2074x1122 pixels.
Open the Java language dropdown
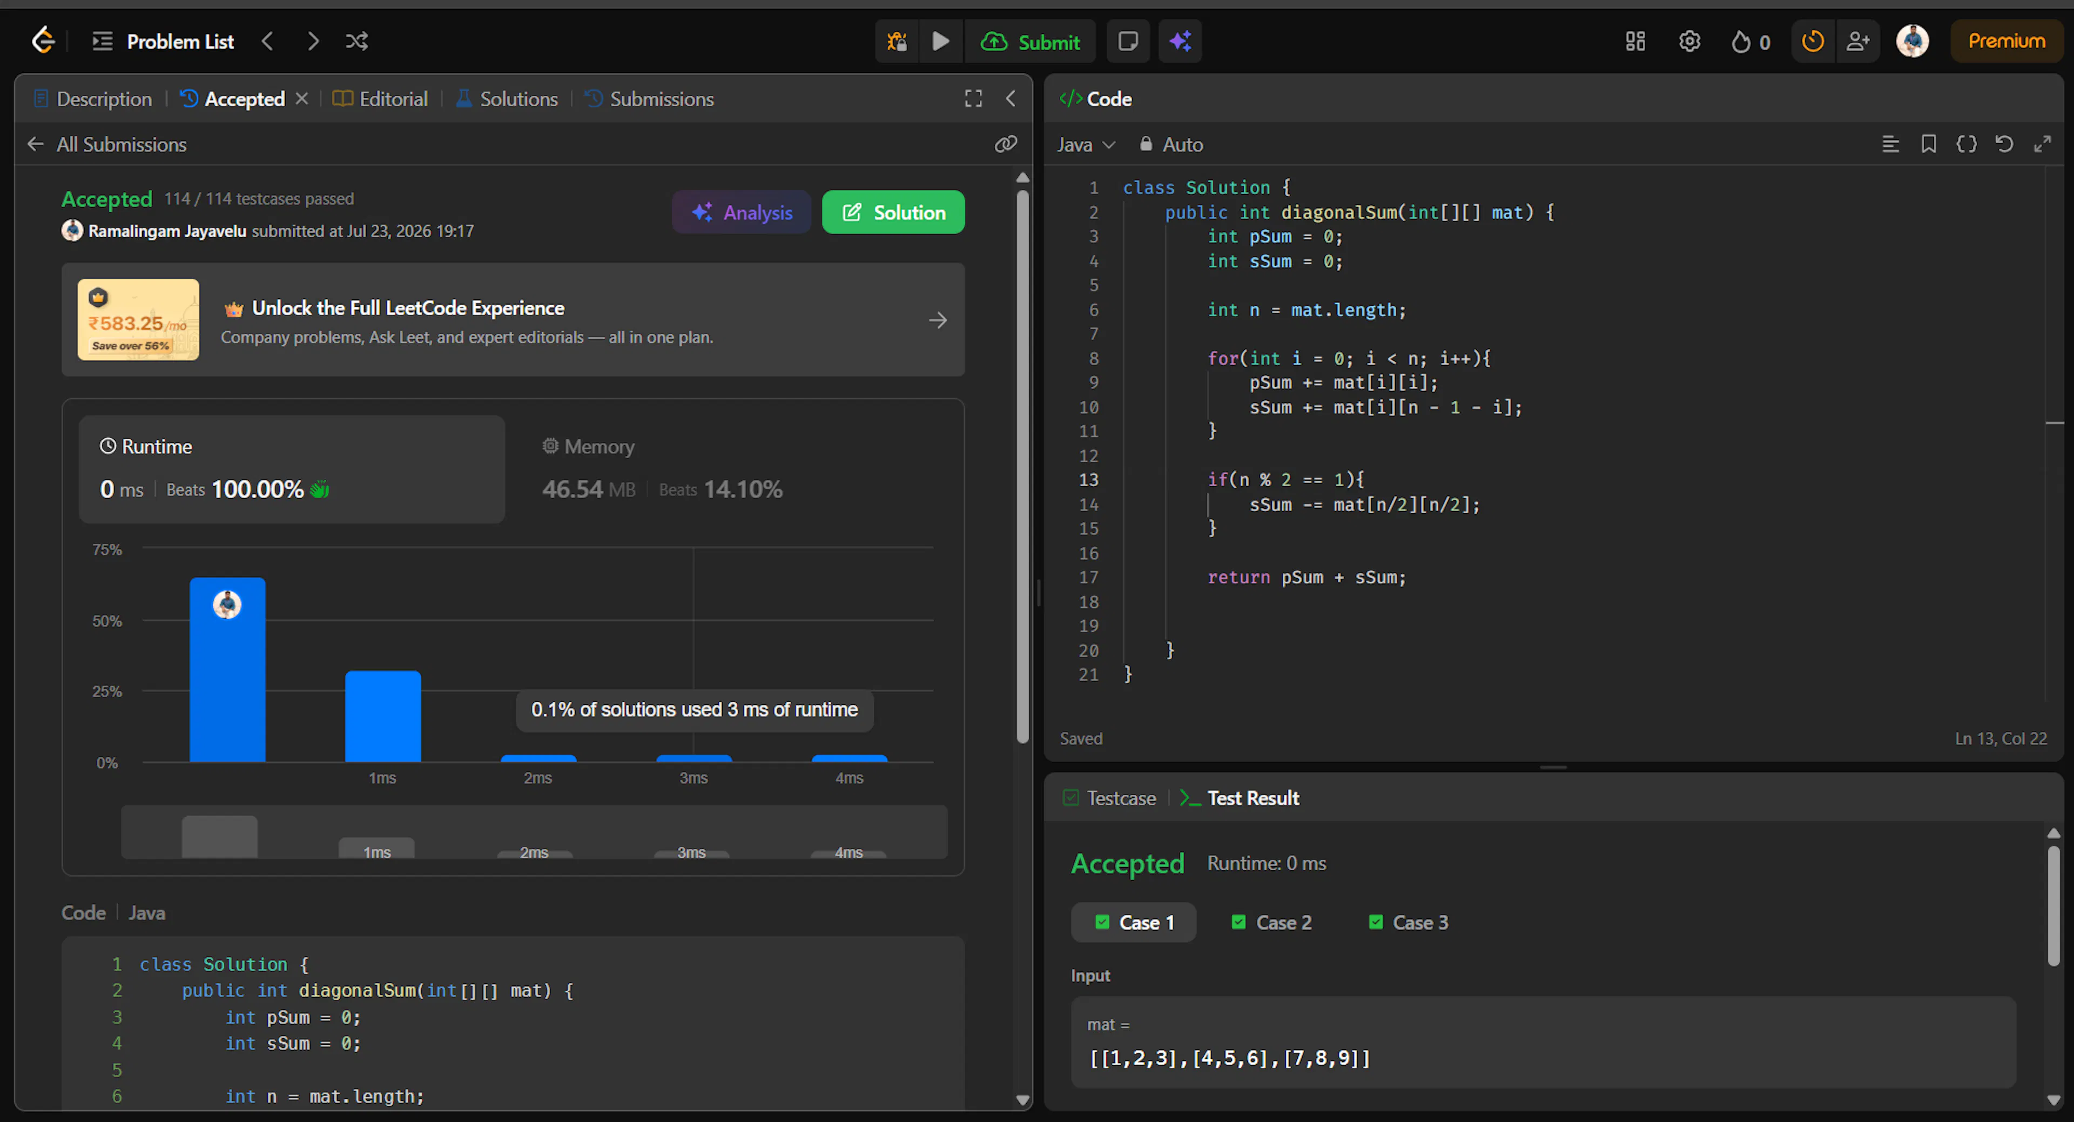(x=1085, y=144)
